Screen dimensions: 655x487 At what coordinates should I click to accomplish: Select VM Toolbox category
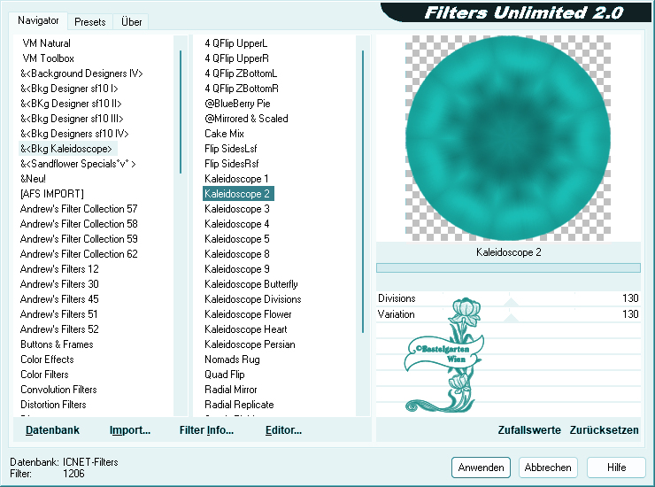(x=48, y=58)
